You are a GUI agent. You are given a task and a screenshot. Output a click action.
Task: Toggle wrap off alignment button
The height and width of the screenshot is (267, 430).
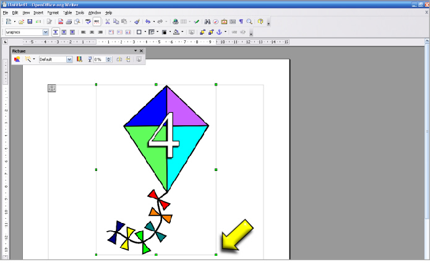[55, 32]
